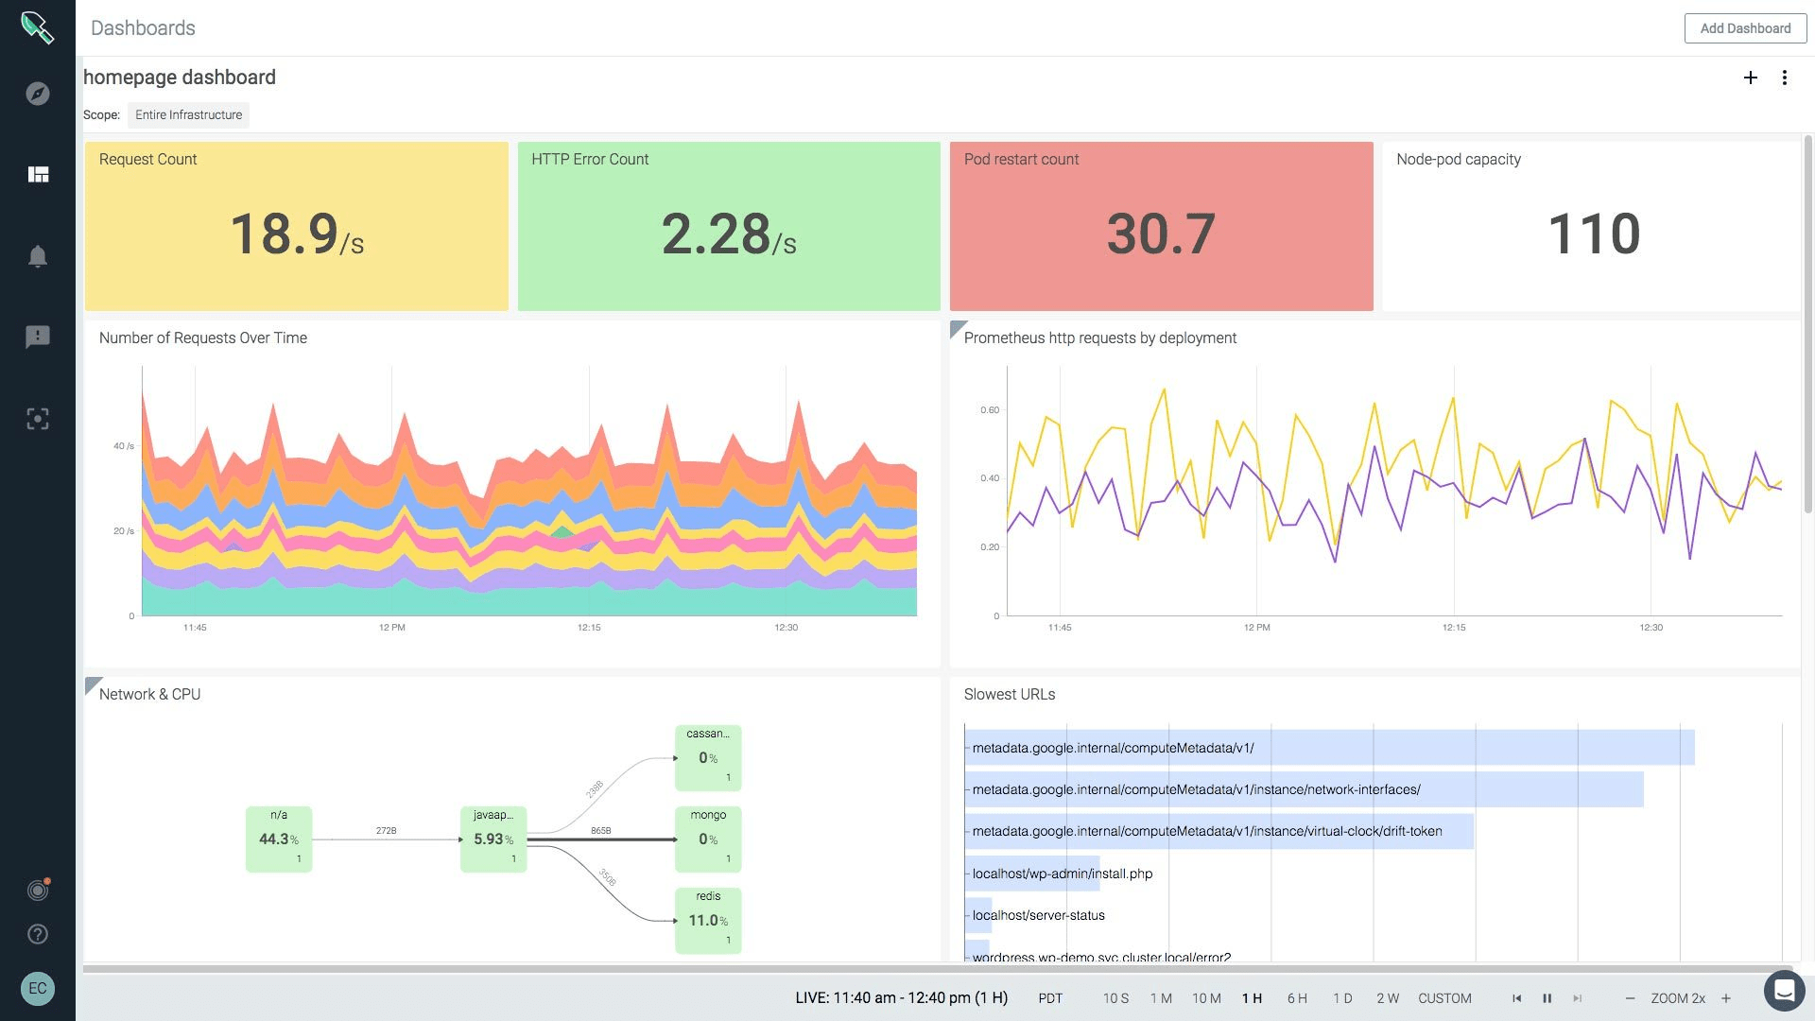
Task: Choose the CUSTOM time range option
Action: click(x=1444, y=998)
